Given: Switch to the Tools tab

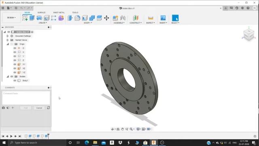Looking at the screenshot, I should (75, 13).
